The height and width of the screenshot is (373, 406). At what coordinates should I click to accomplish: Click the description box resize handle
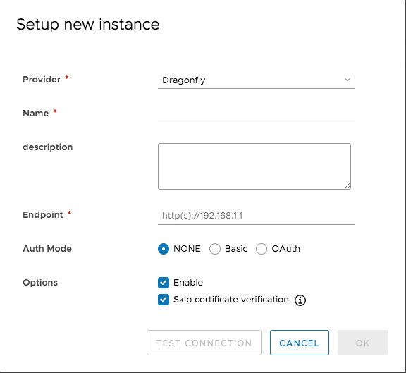click(347, 185)
